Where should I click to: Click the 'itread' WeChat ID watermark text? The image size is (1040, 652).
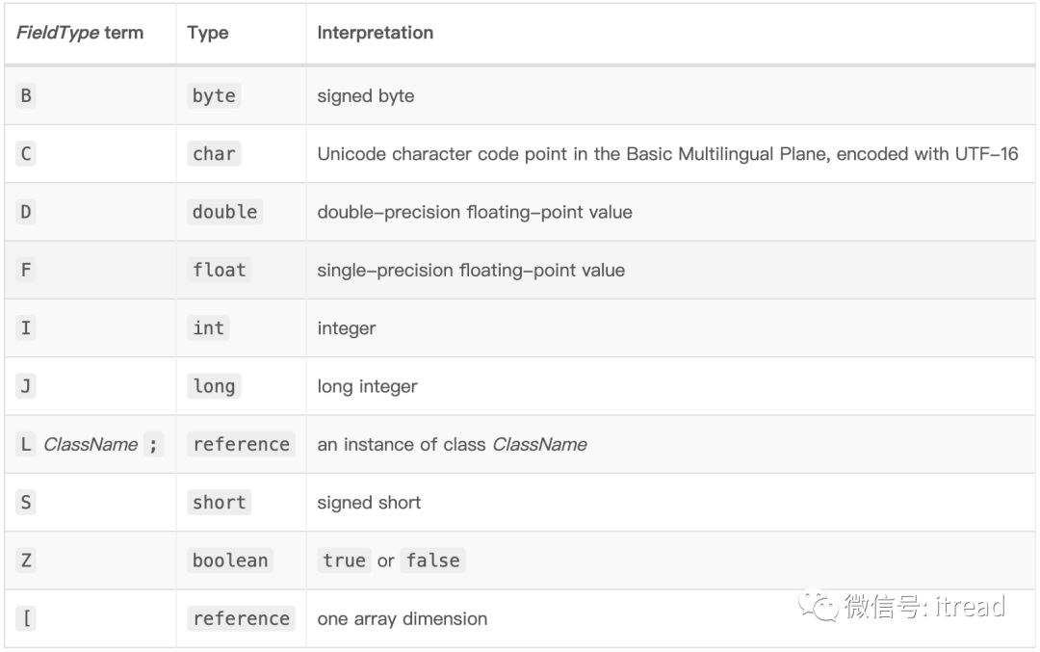click(969, 607)
